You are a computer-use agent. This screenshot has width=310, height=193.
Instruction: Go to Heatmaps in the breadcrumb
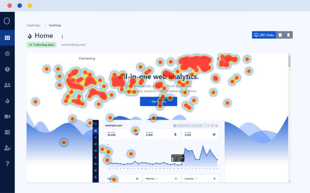[33, 25]
